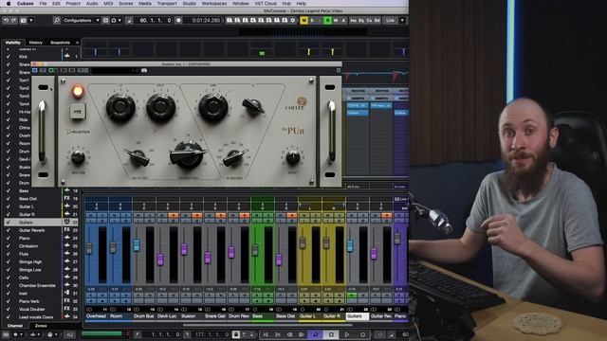Switch to the Zones tab
Screen dimensions: 607x341
(41, 326)
